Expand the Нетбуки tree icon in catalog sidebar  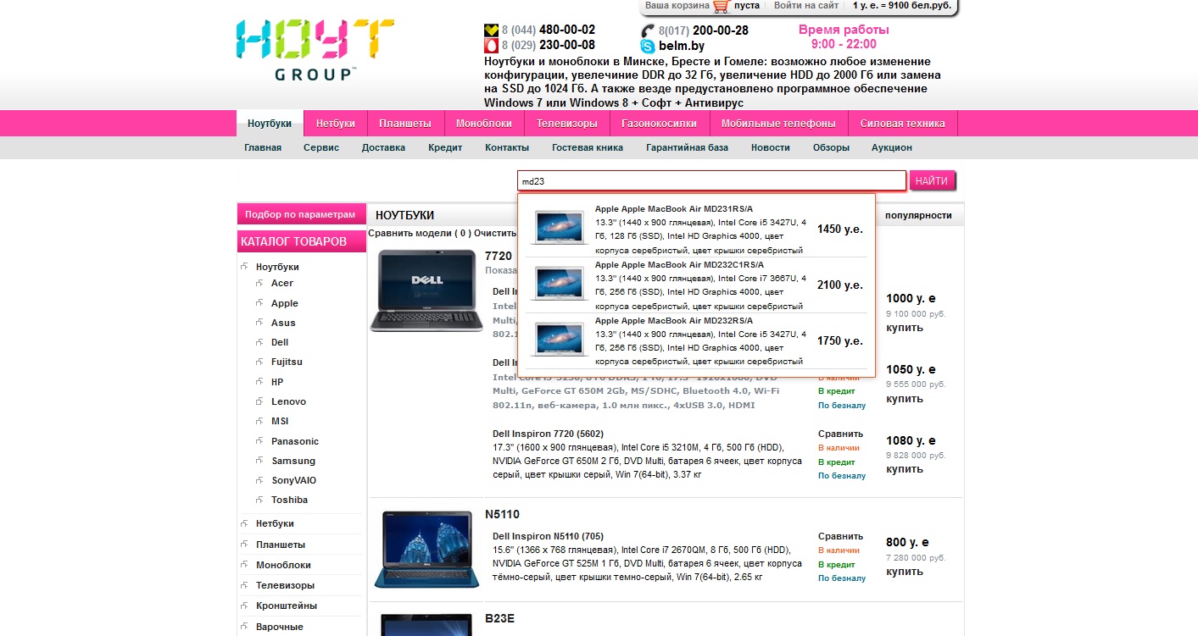(x=245, y=523)
